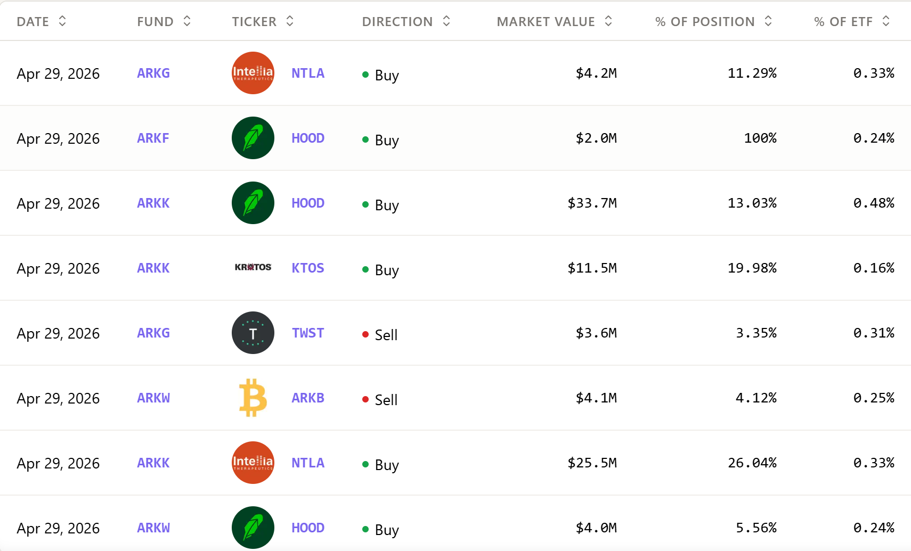Open the KTOS ticker page
The image size is (911, 551).
pos(308,268)
